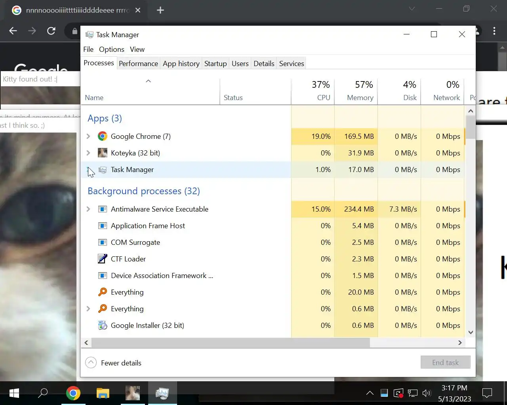507x405 pixels.
Task: Expand the Koteyka (32 bit) process group
Action: click(x=88, y=153)
